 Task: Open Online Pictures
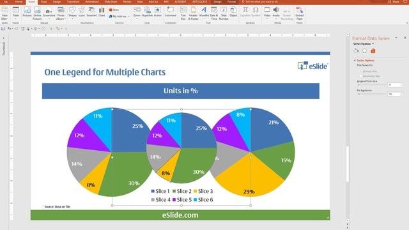pos(37,13)
